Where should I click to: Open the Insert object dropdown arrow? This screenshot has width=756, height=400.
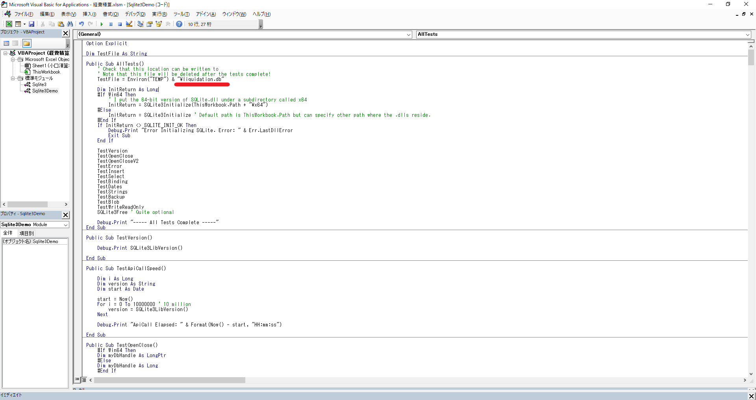24,24
